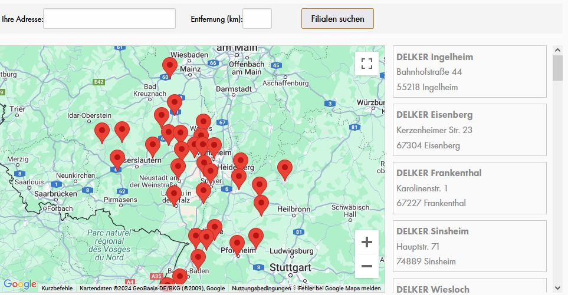Click the Schwäbisch Hall label on map
568x295 pixels.
[350, 211]
